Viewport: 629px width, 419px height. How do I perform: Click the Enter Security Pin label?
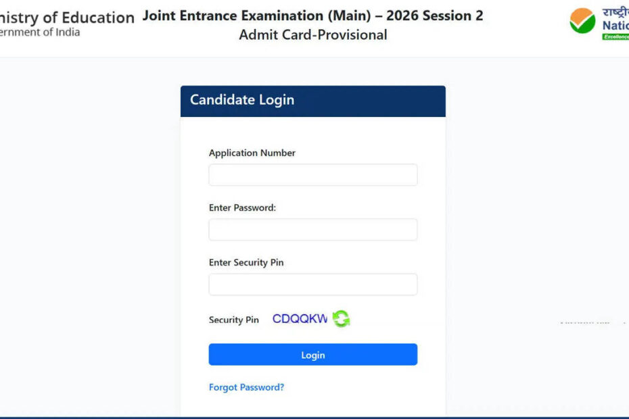point(246,263)
